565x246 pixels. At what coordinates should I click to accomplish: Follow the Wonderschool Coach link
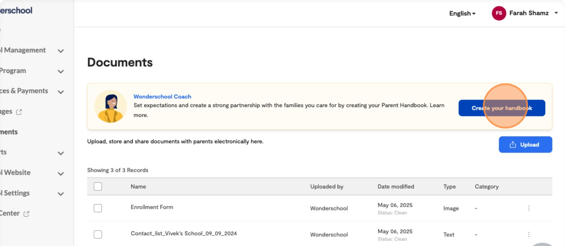[163, 97]
